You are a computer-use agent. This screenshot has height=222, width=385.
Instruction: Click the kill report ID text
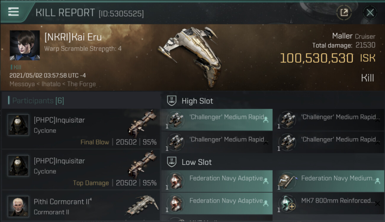coord(121,14)
